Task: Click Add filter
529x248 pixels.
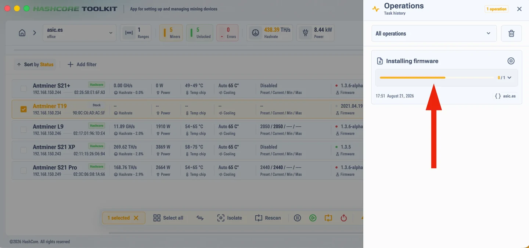Action: (x=82, y=64)
